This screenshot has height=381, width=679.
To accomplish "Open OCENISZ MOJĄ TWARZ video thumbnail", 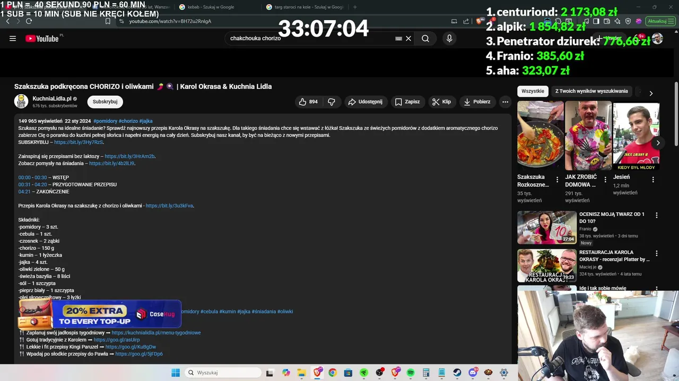I will tap(547, 228).
